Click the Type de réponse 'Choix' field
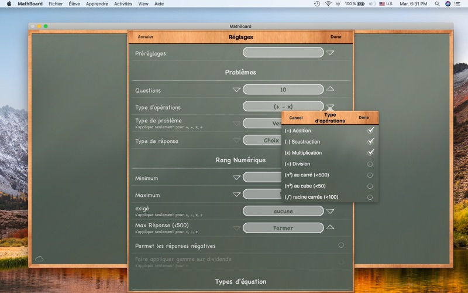Viewport: 468px width, 293px height. coord(262,140)
